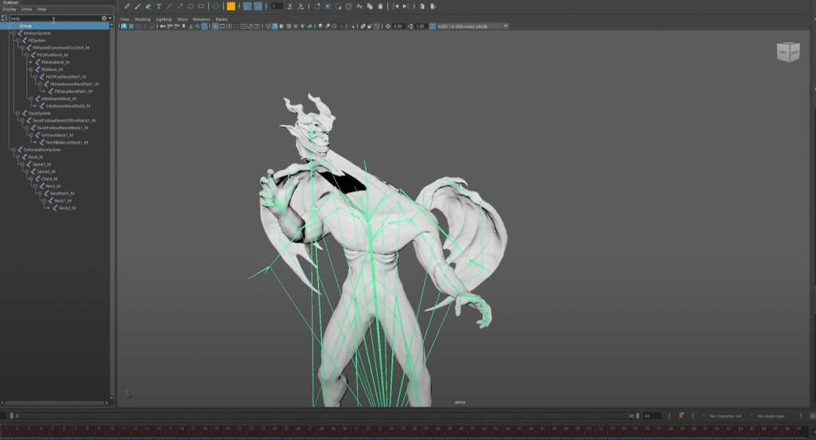The width and height of the screenshot is (816, 440).
Task: Open the viewport Lighting menu
Action: coord(163,19)
